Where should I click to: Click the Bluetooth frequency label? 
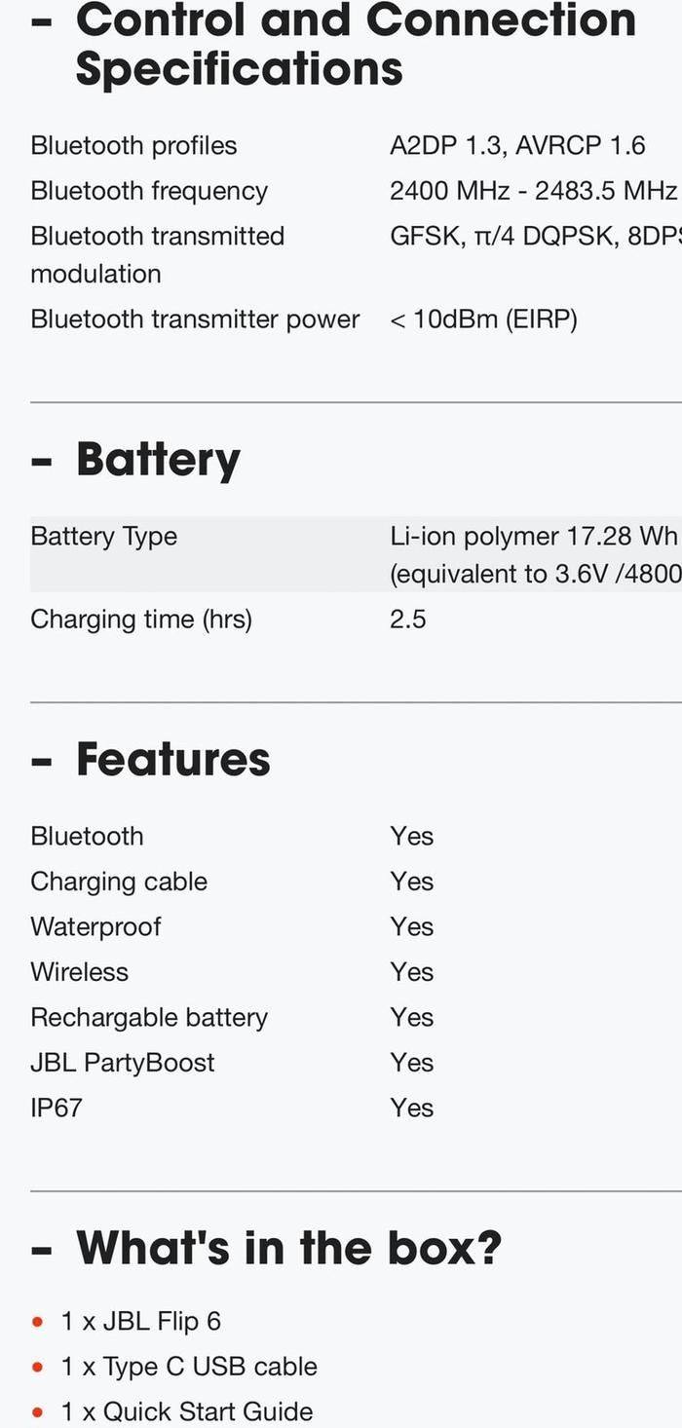pyautogui.click(x=149, y=191)
